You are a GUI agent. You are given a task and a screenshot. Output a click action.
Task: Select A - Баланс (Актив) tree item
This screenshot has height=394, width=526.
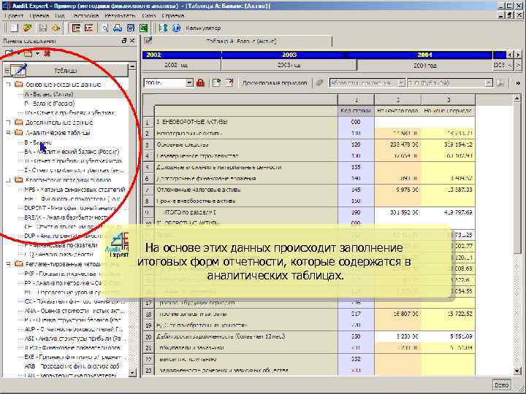49,94
